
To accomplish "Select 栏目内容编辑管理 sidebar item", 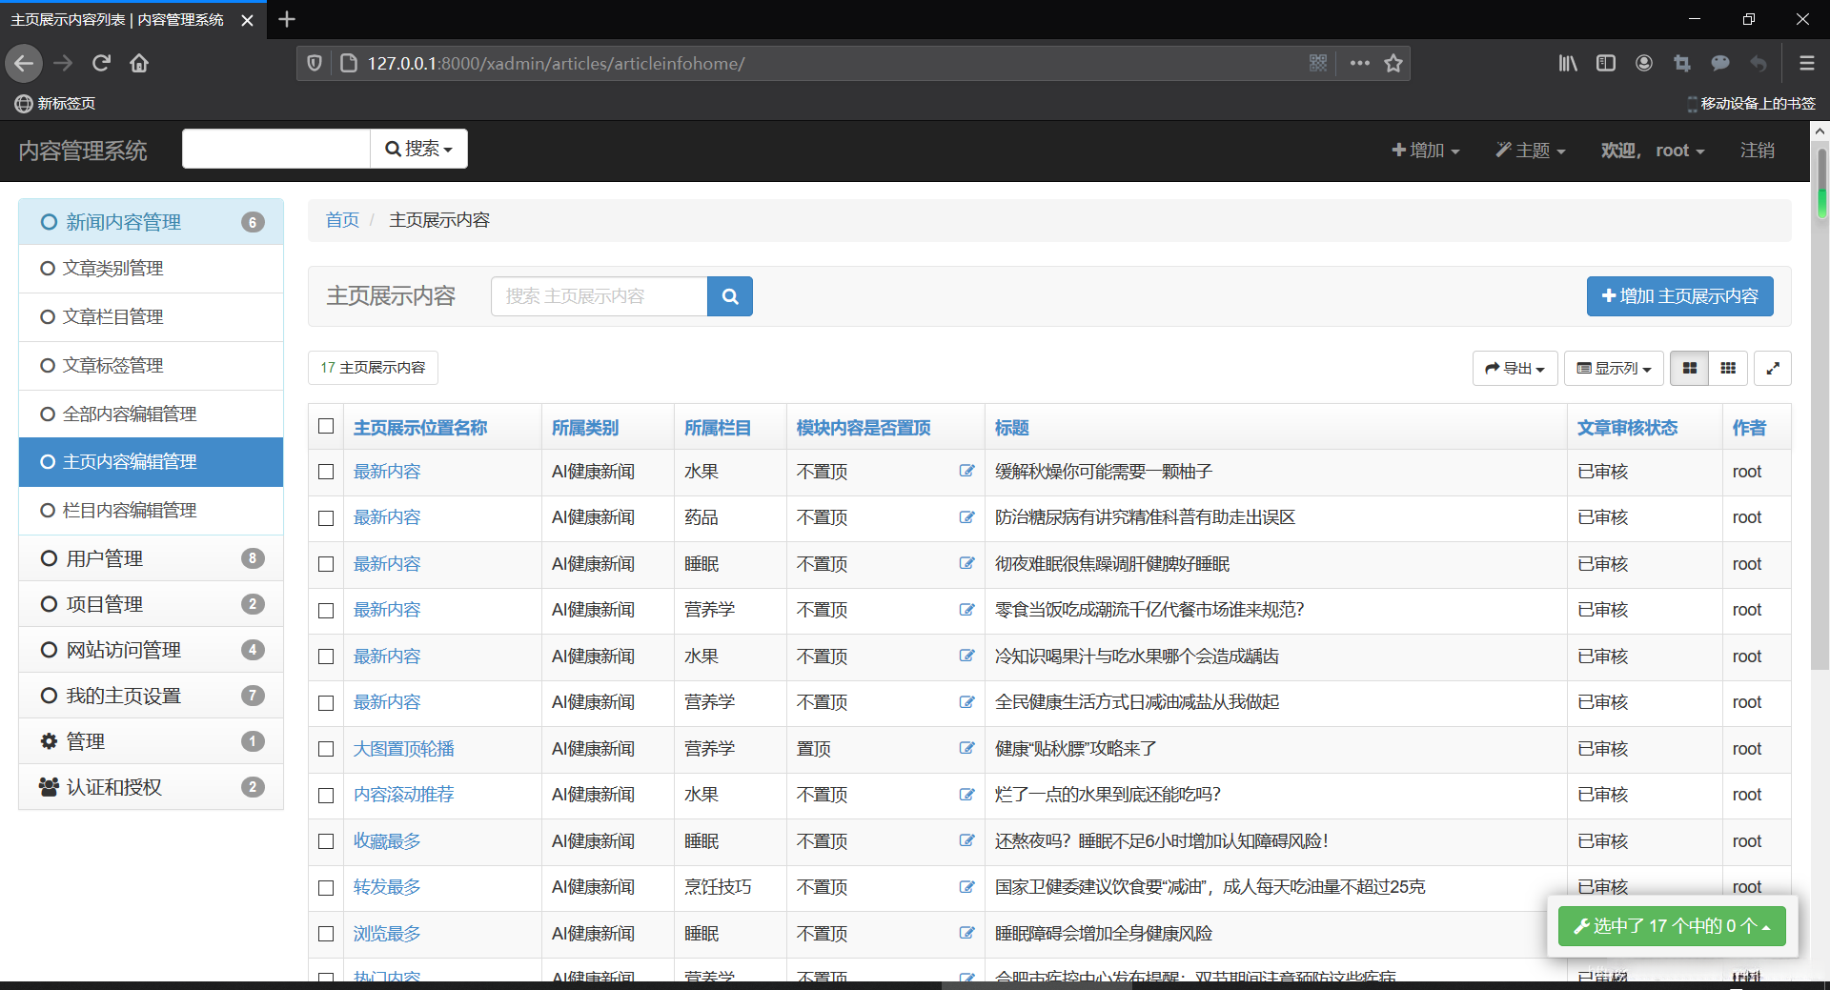I will [130, 510].
